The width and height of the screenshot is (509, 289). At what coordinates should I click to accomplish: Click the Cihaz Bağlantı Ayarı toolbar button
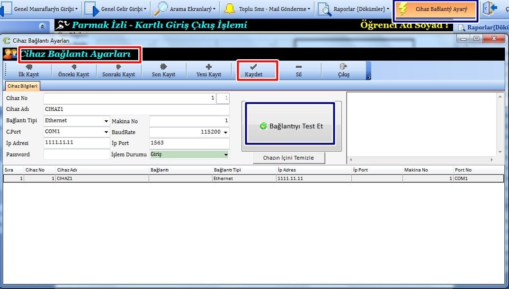pos(435,9)
